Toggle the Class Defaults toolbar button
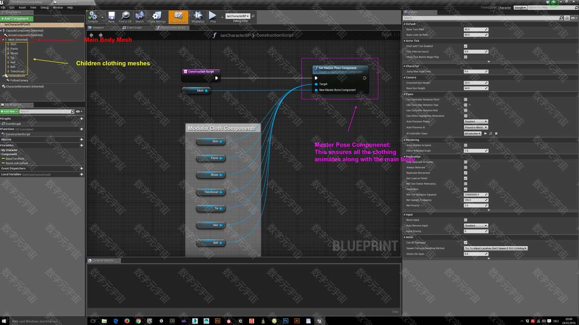The height and width of the screenshot is (325, 579). click(178, 17)
